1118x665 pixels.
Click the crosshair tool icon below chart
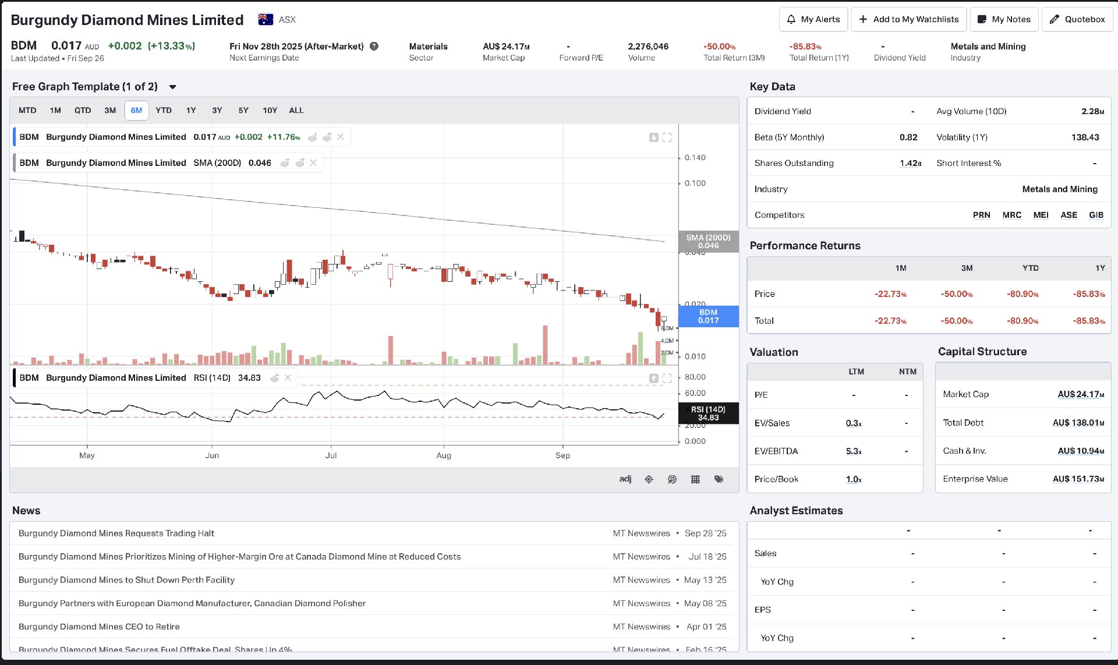(649, 479)
